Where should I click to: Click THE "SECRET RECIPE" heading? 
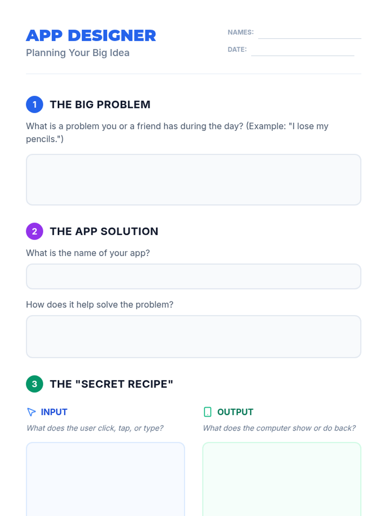tap(111, 384)
